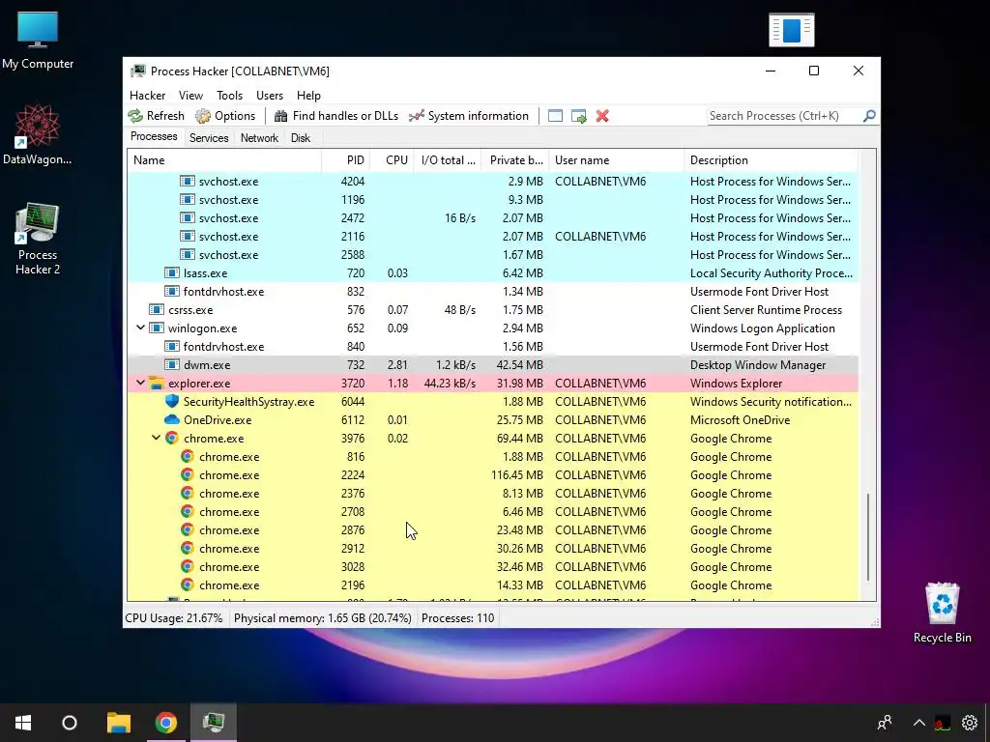Screen dimensions: 990x742
Task: Click in Search Processes field
Action: coord(784,116)
